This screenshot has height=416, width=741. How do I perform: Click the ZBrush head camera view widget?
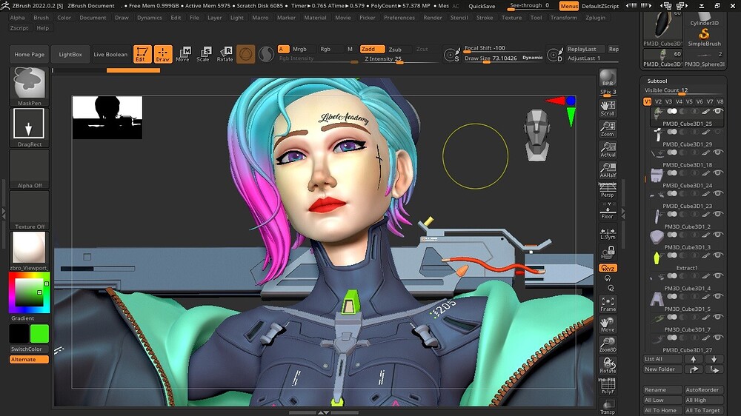tap(536, 135)
